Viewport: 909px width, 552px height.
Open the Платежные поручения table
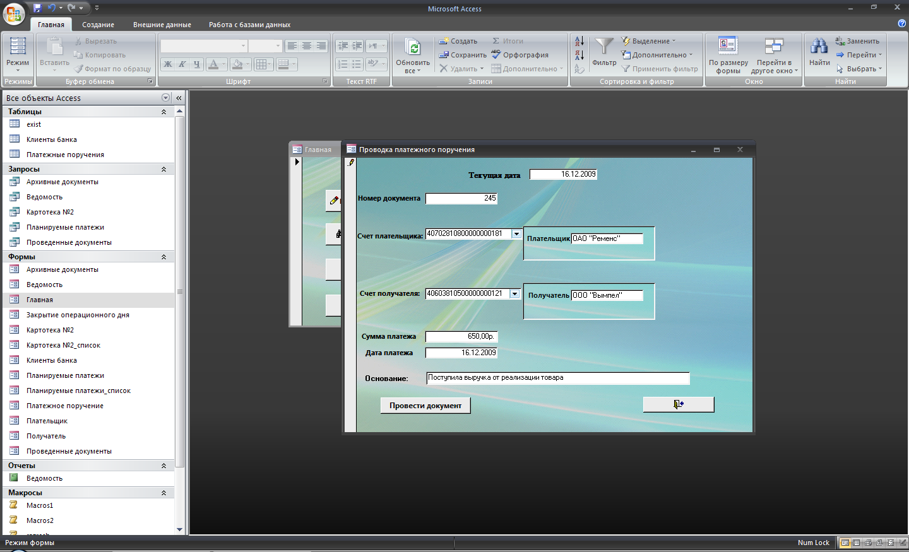click(65, 155)
